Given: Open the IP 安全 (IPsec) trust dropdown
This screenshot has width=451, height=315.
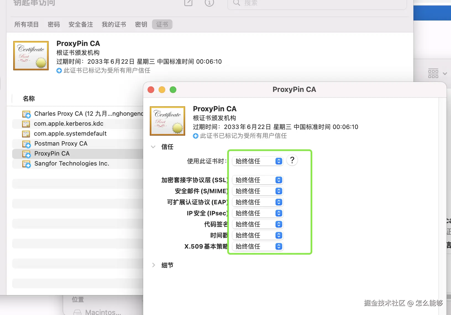Looking at the screenshot, I should click(258, 213).
